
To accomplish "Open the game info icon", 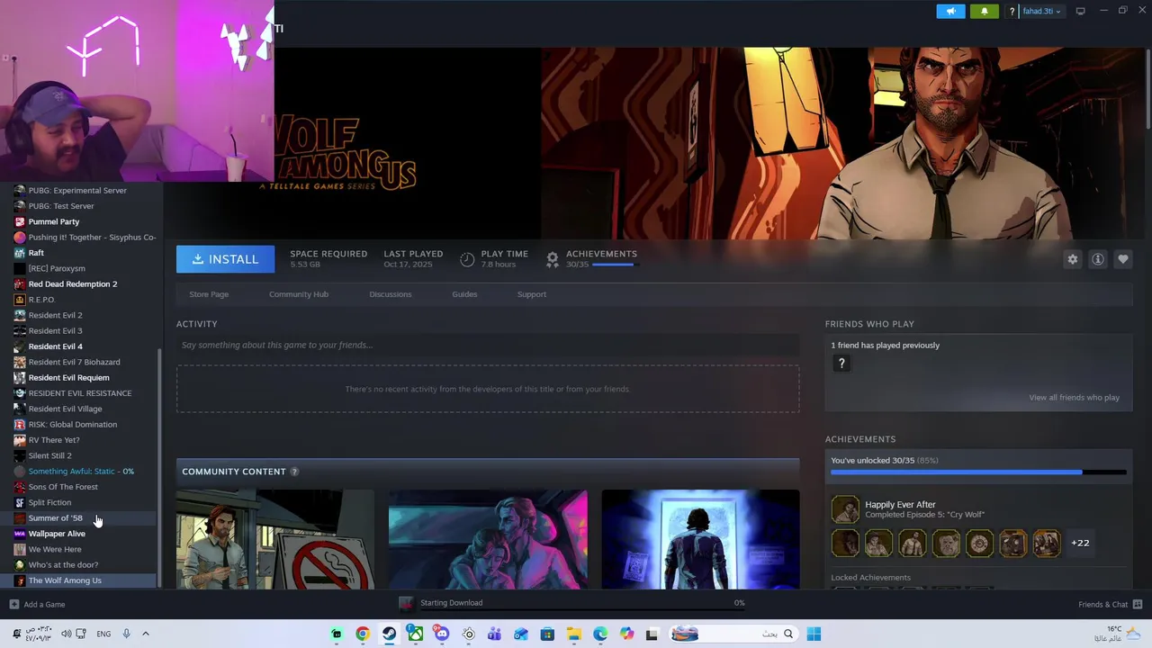I will pos(1097,259).
